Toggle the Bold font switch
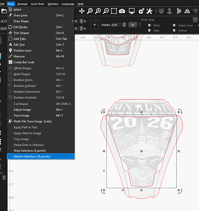This screenshot has width=199, height=211. [149, 25]
